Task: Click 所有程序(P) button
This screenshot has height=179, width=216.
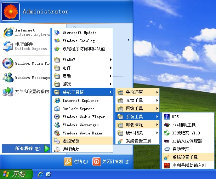Action: [26, 149]
